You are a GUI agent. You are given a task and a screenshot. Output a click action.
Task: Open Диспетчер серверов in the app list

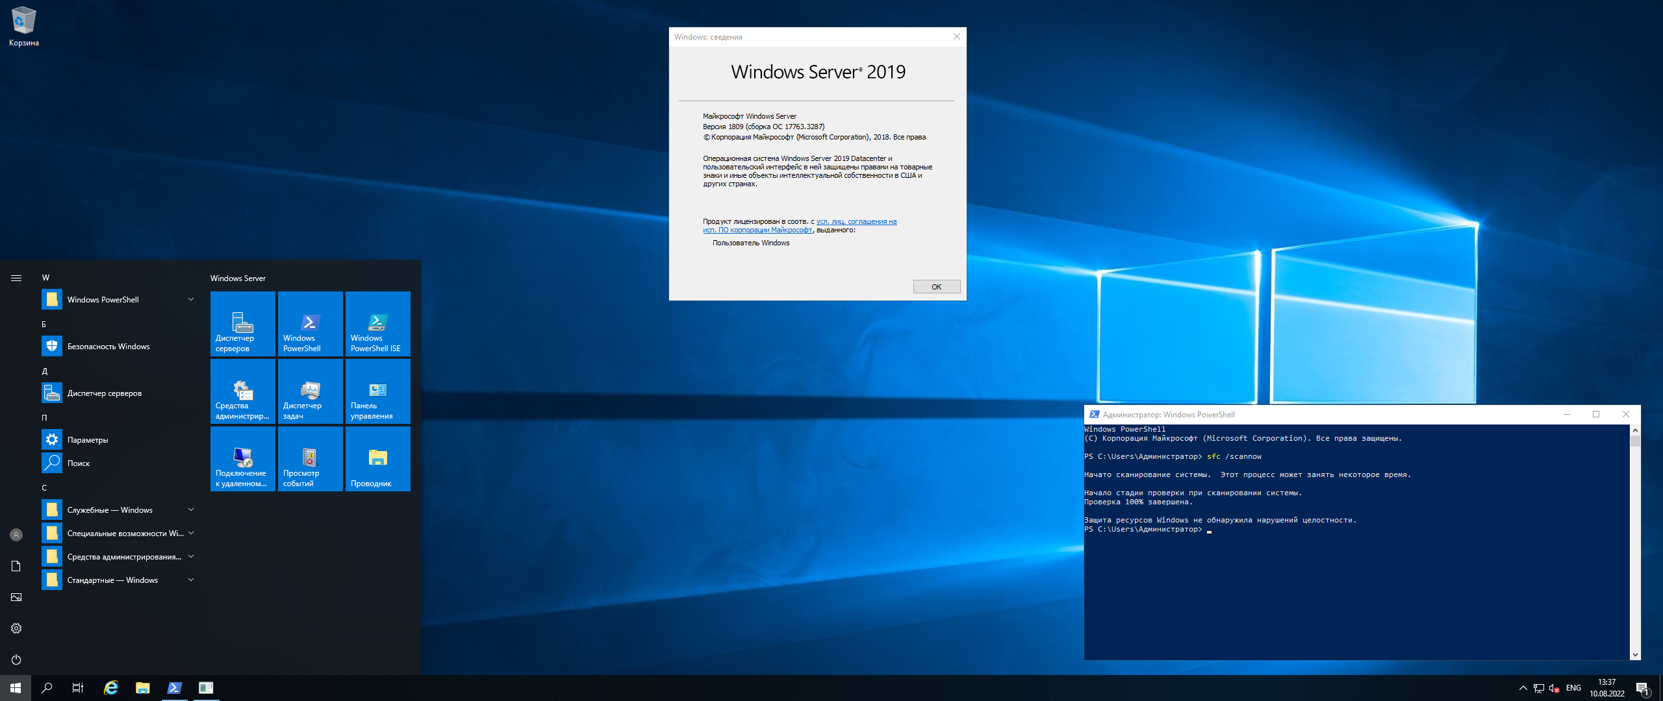click(120, 393)
